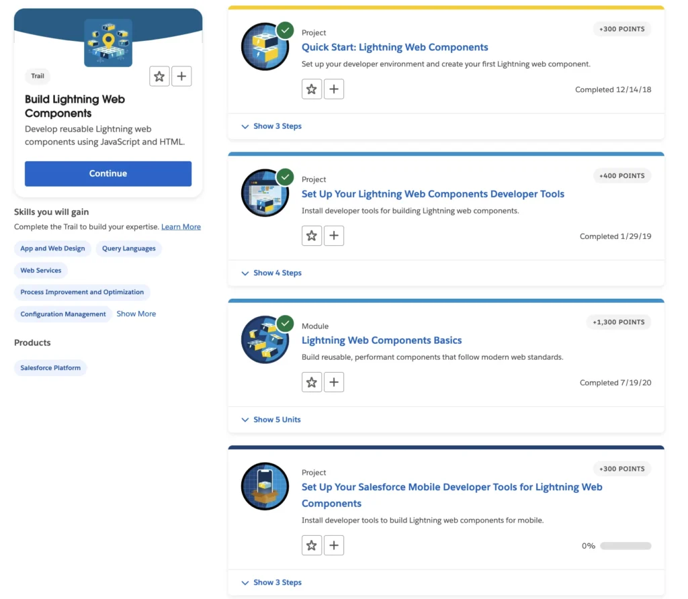This screenshot has width=688, height=599.
Task: Click the 0% progress bar
Action: coord(625,546)
